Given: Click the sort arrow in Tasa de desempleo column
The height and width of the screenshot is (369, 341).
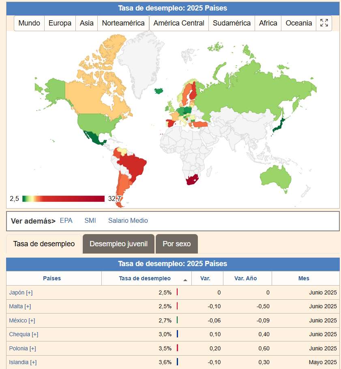Looking at the screenshot, I should (185, 280).
